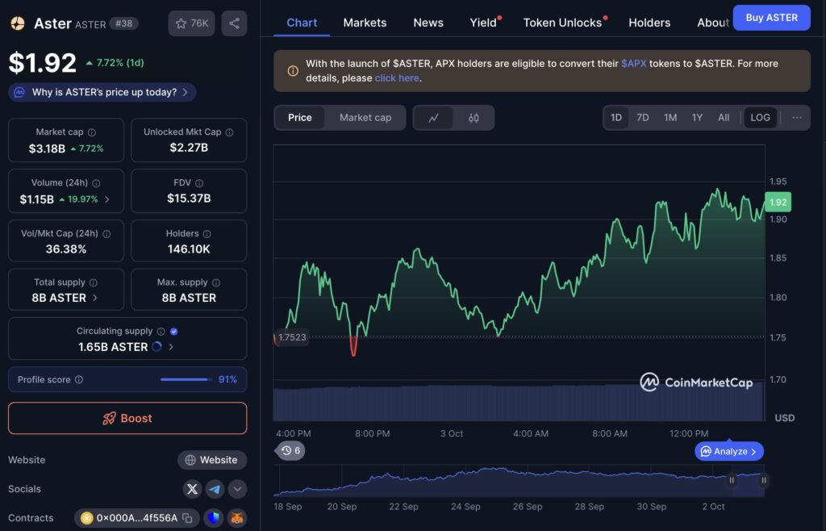Open 'Why is ASTER's price up today?'
The height and width of the screenshot is (531, 826).
[102, 92]
